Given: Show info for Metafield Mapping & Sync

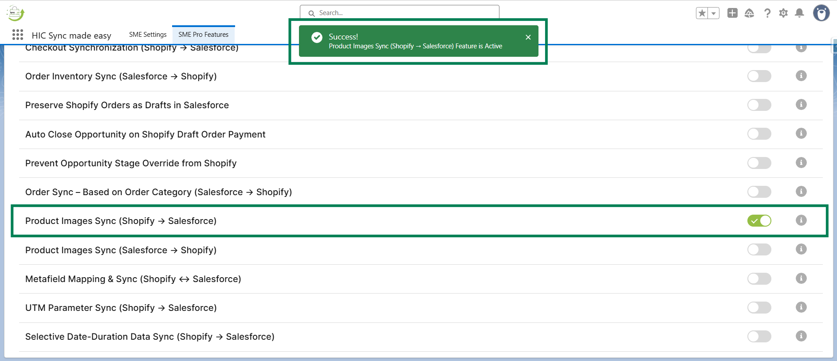Looking at the screenshot, I should [x=801, y=278].
